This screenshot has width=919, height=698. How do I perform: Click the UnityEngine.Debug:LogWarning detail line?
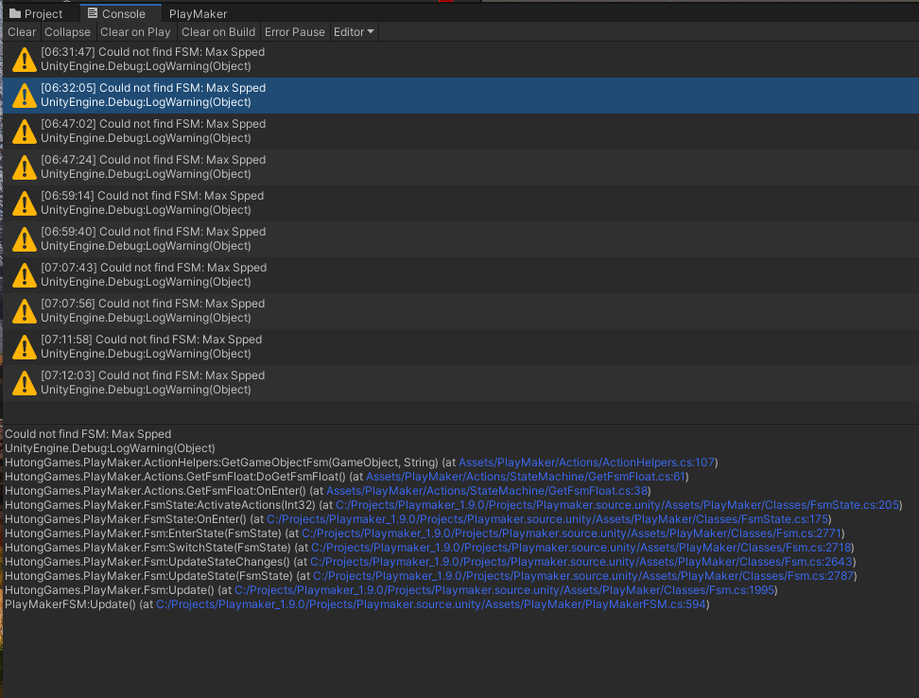point(110,448)
